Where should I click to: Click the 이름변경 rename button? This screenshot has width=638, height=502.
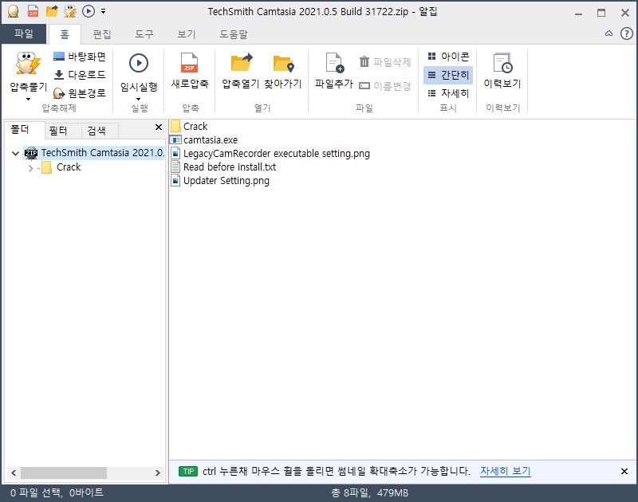[385, 86]
